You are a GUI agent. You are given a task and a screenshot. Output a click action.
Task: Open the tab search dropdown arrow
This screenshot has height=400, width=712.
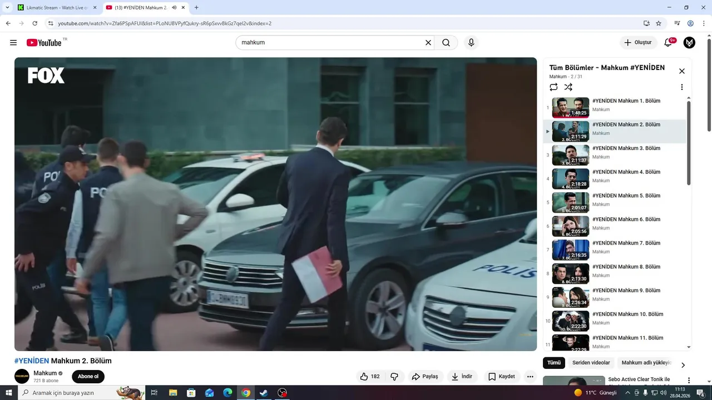pyautogui.click(x=8, y=8)
